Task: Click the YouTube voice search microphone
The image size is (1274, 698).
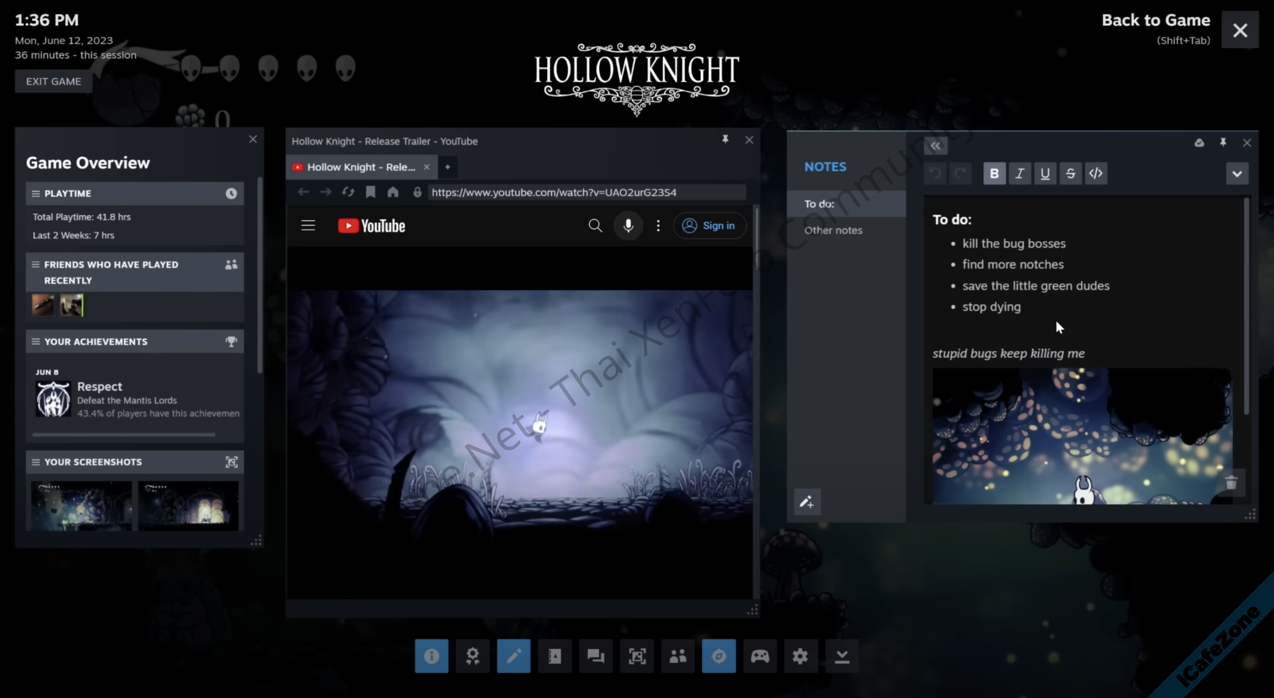Action: tap(628, 226)
